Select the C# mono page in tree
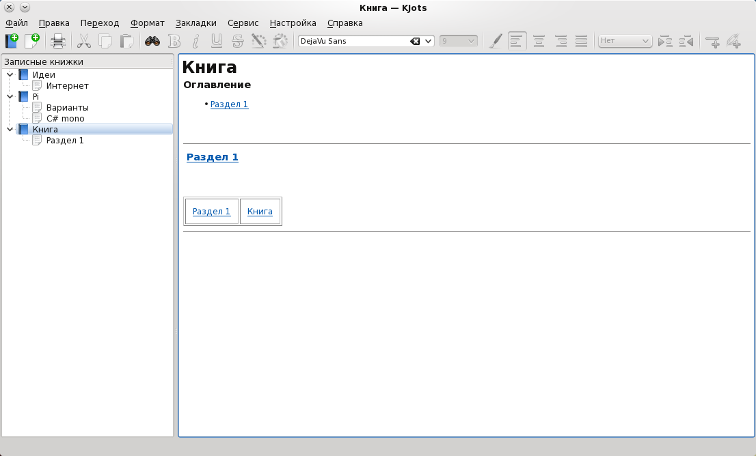Viewport: 756px width, 456px height. [x=65, y=118]
